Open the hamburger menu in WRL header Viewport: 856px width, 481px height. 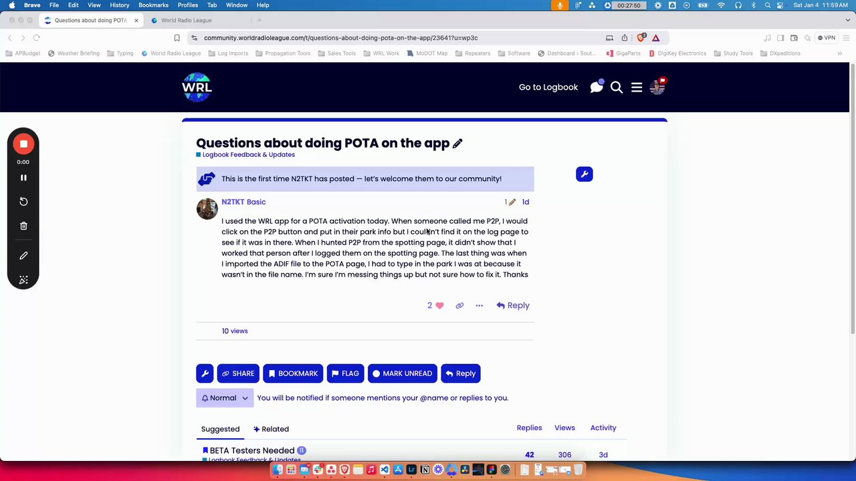[x=637, y=87]
